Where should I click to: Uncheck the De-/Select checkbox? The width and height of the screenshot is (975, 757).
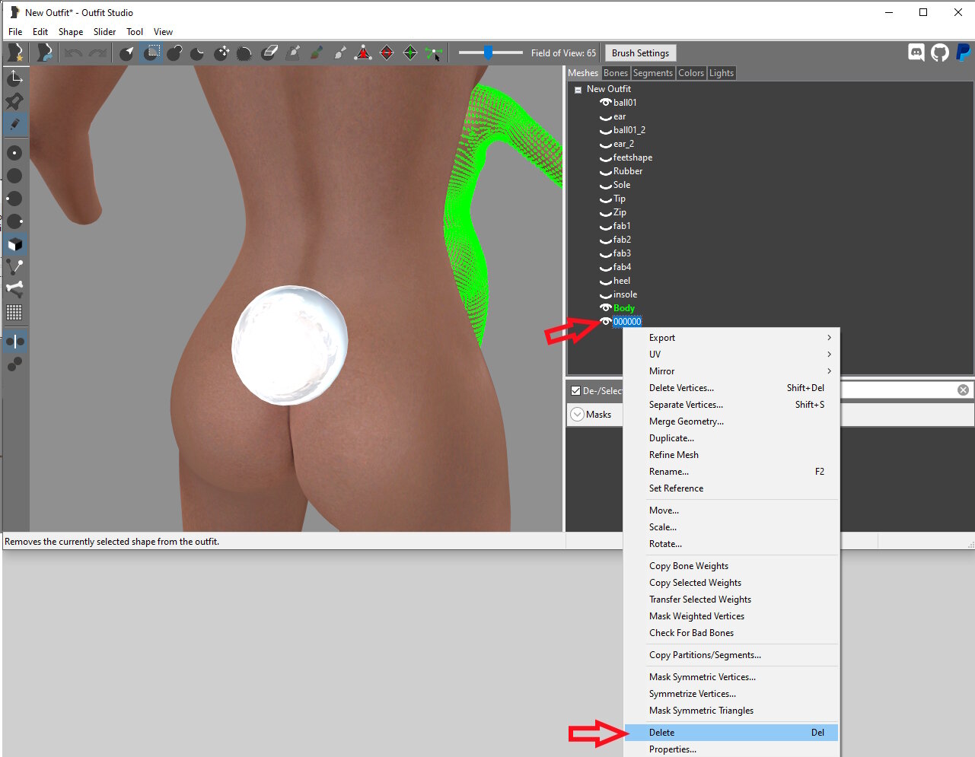pos(576,390)
